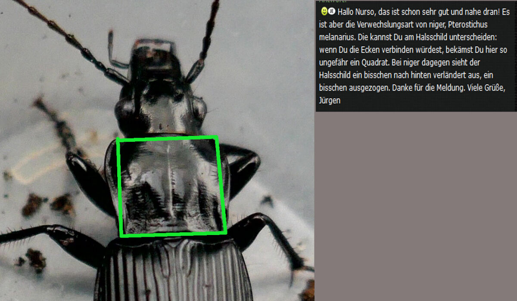Image resolution: width=517 pixels, height=301 pixels.
Task: Click the species name "Pterostichus"
Action: pos(468,25)
